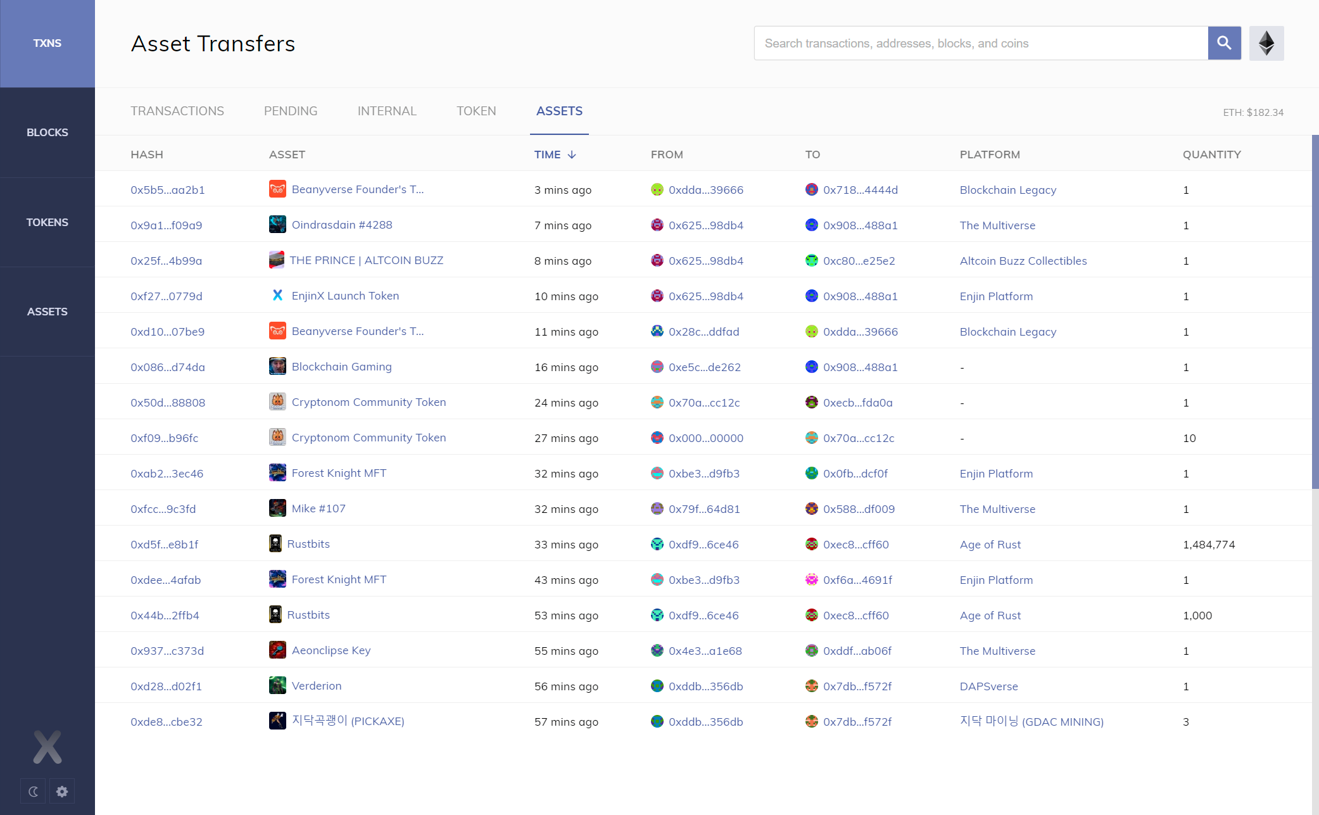Image resolution: width=1319 pixels, height=815 pixels.
Task: Click PICKAXE asset icon
Action: (x=277, y=721)
